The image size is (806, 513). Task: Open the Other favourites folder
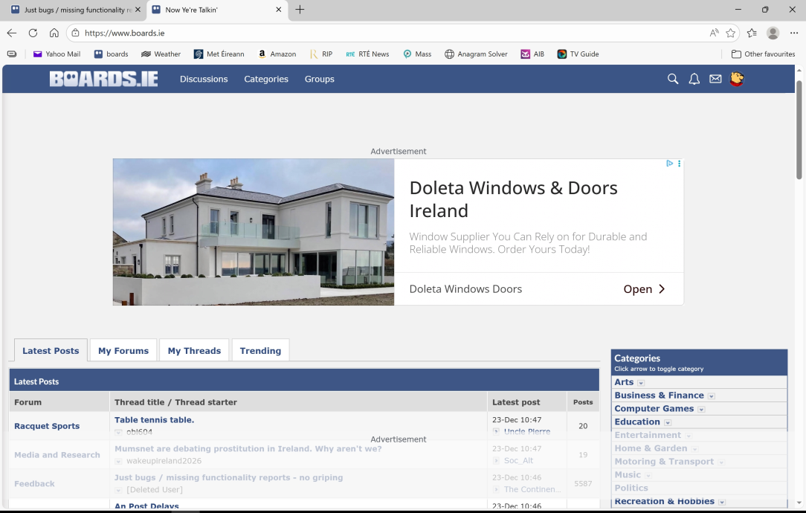click(764, 54)
